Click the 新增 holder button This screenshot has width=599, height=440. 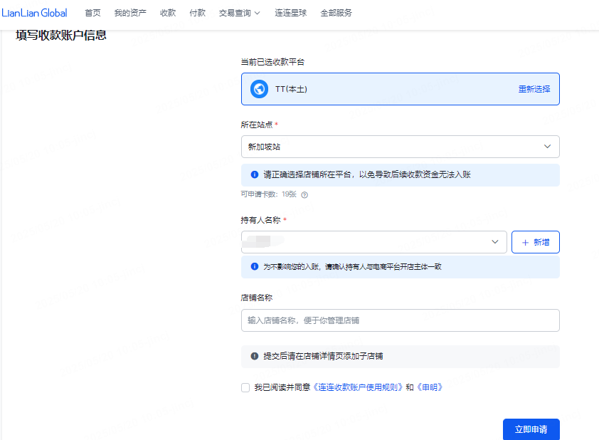(535, 242)
